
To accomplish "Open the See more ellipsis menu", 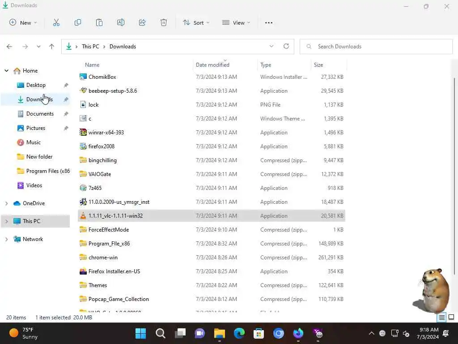I will tap(269, 23).
